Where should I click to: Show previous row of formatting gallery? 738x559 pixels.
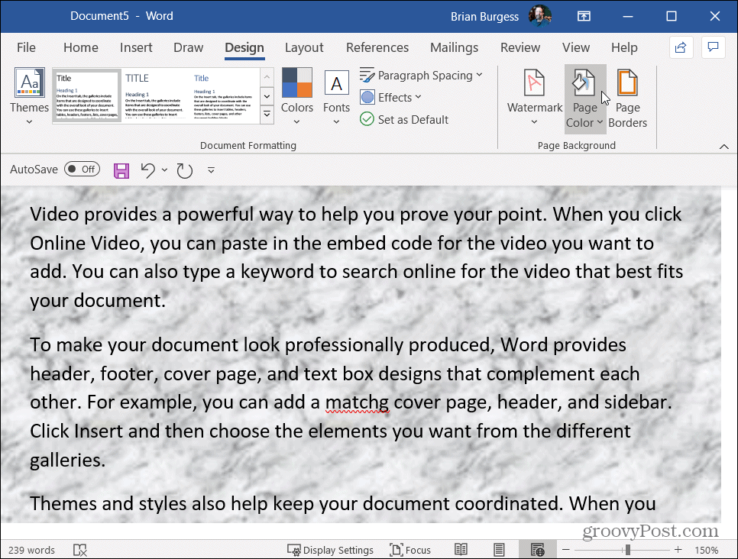(x=267, y=78)
